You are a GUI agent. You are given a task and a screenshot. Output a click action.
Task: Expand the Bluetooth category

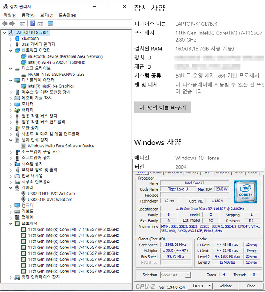11,39
